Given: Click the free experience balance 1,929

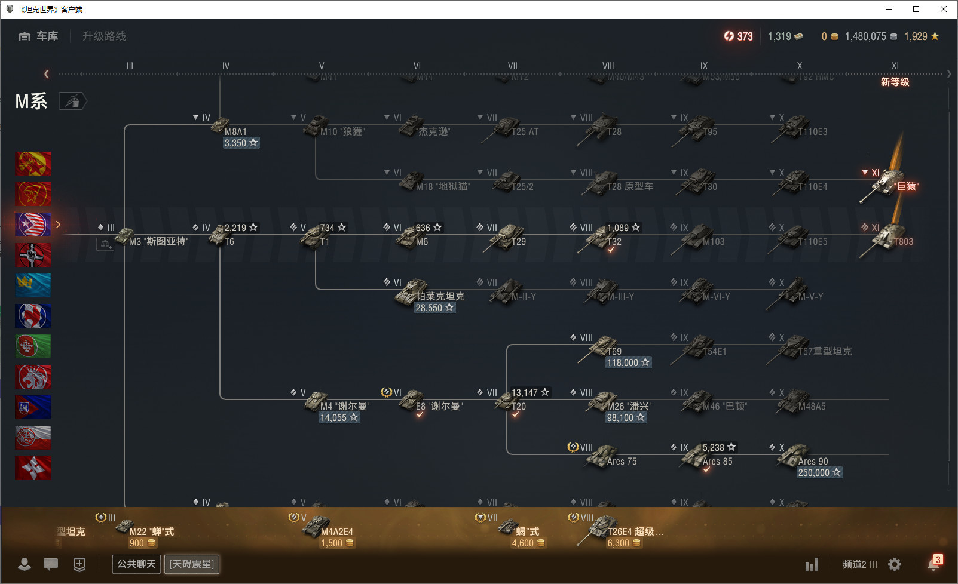Looking at the screenshot, I should pyautogui.click(x=922, y=36).
